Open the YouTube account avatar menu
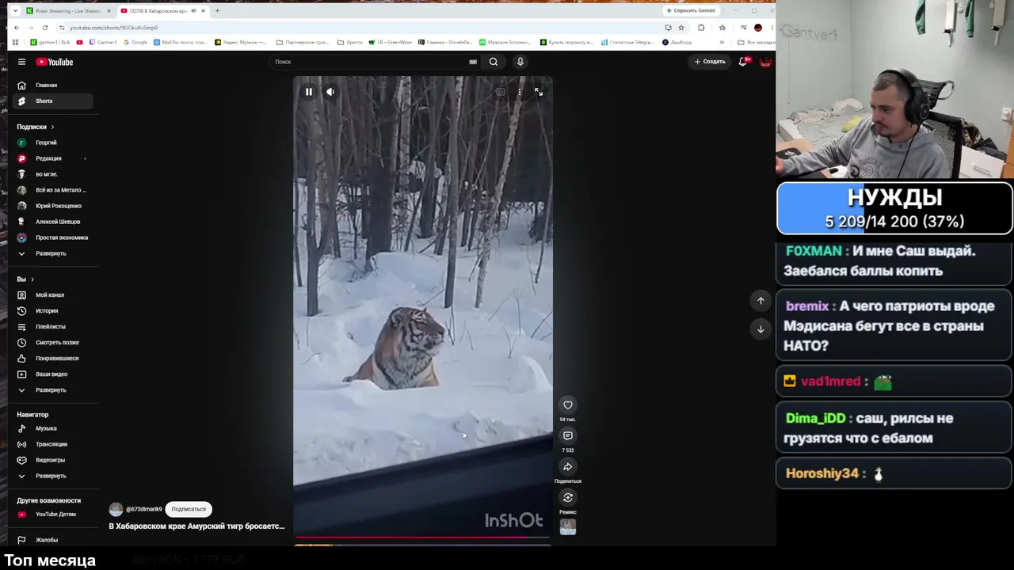The height and width of the screenshot is (570, 1014). (765, 62)
